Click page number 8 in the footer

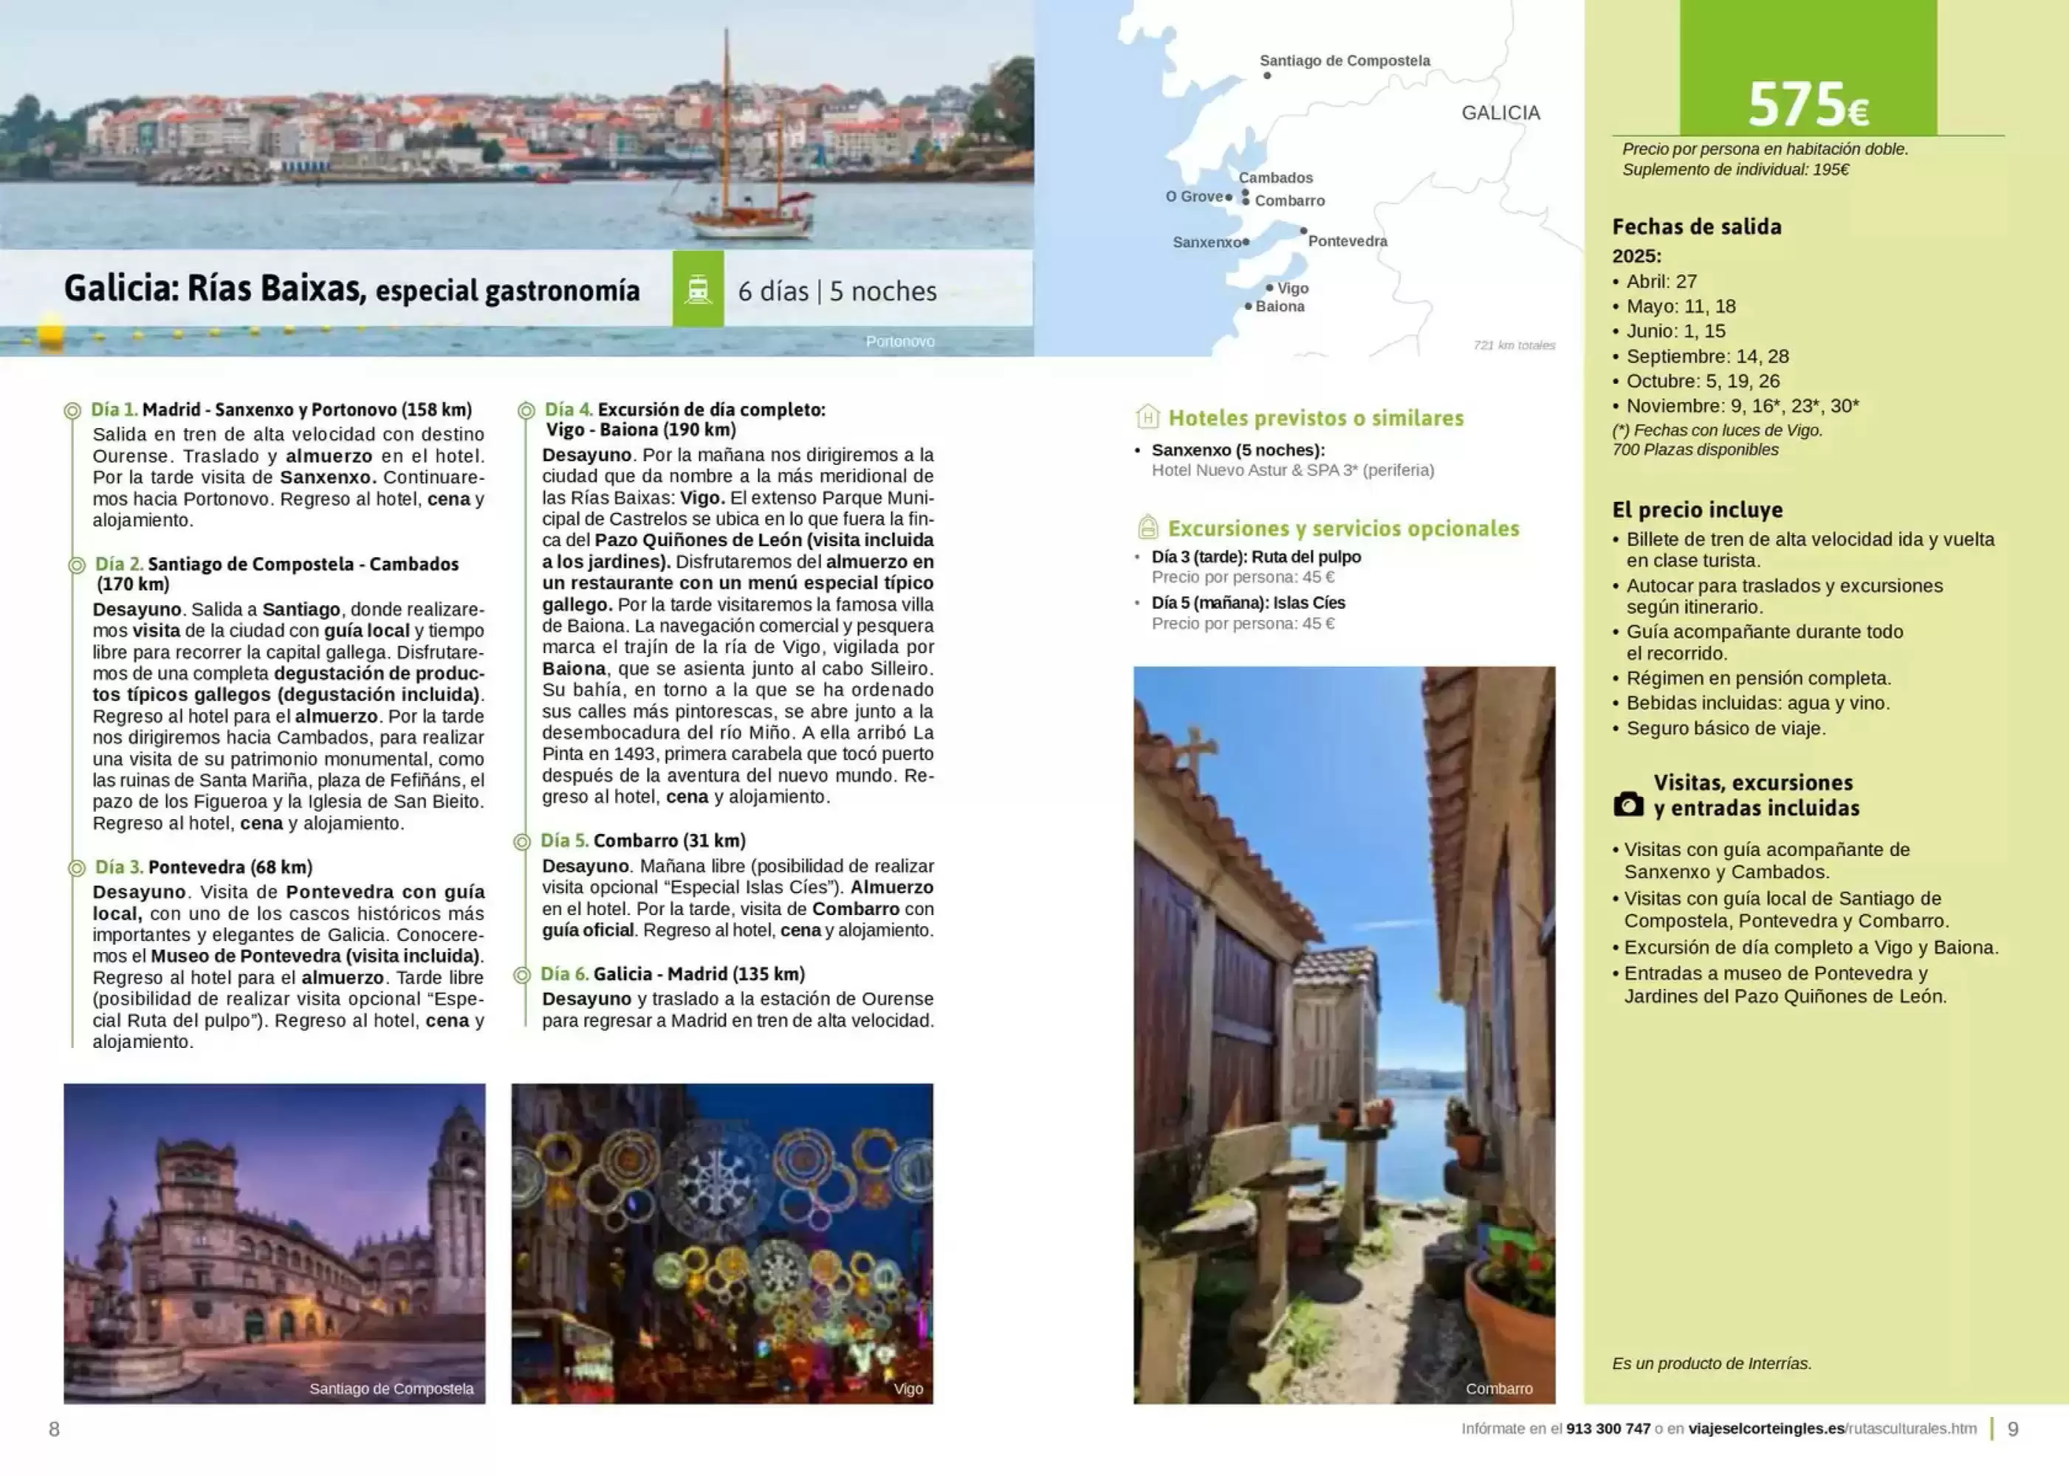click(x=54, y=1429)
